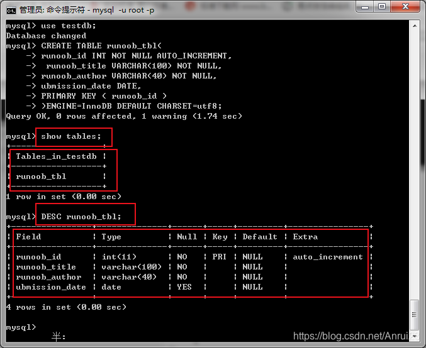Click the 'Database changed' output line
Screen dimensions: 426x348
[46, 36]
